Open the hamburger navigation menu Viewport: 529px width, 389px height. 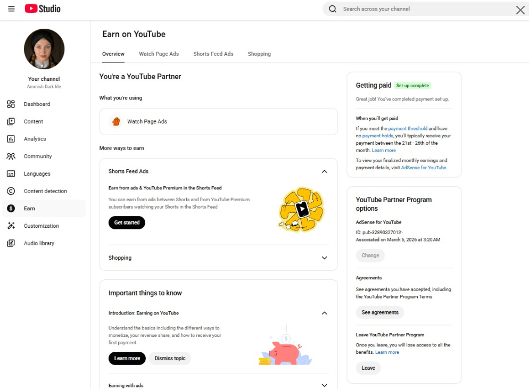tap(11, 9)
